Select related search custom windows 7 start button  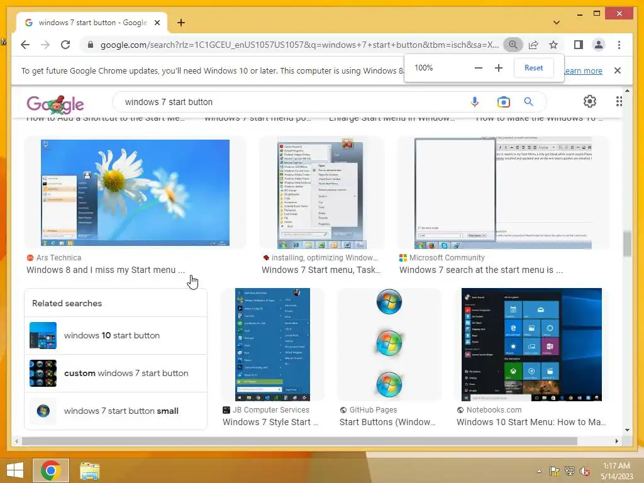tap(116, 374)
